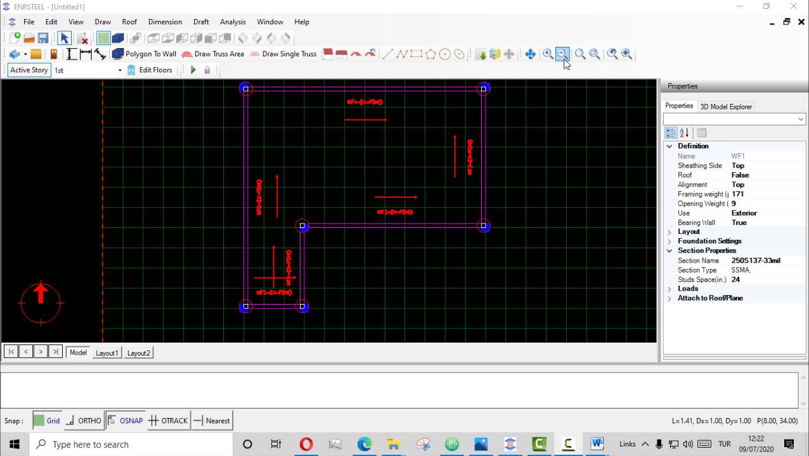
Task: Run analysis with green play icon
Action: coord(193,70)
